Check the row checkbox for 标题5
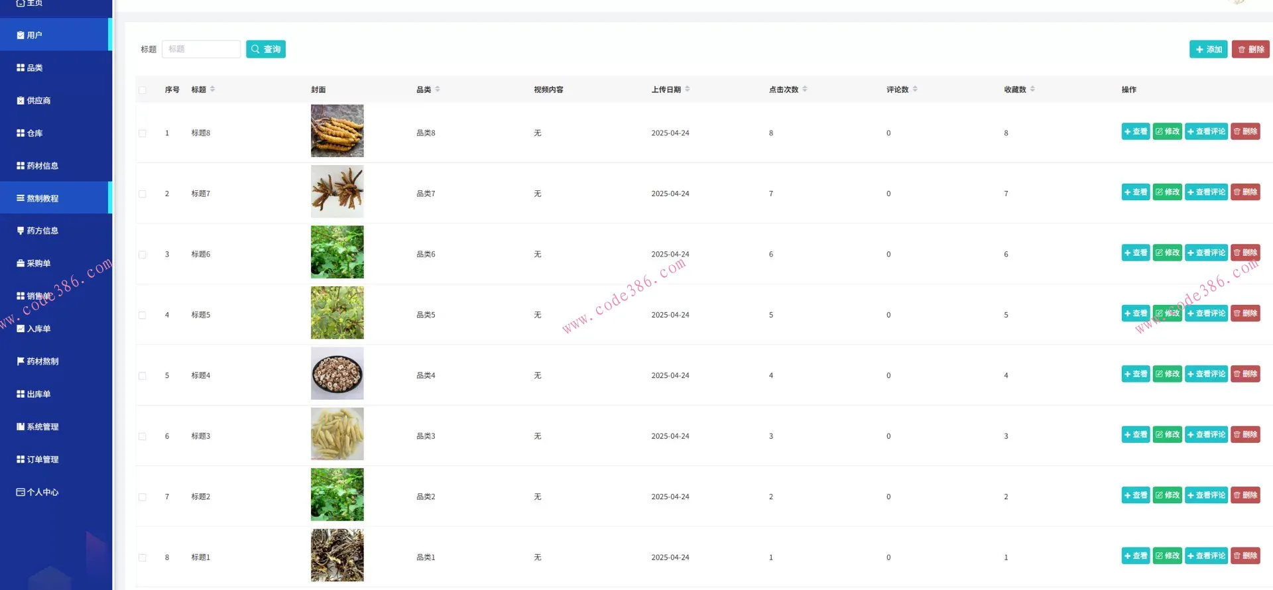The height and width of the screenshot is (590, 1273). pos(143,316)
